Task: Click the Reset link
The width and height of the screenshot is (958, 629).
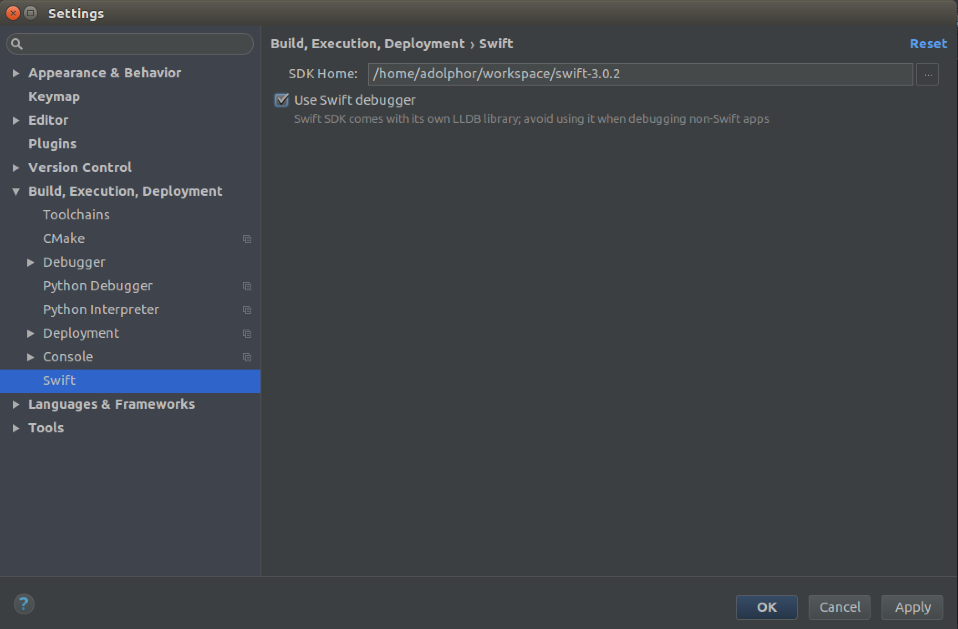Action: coord(928,44)
